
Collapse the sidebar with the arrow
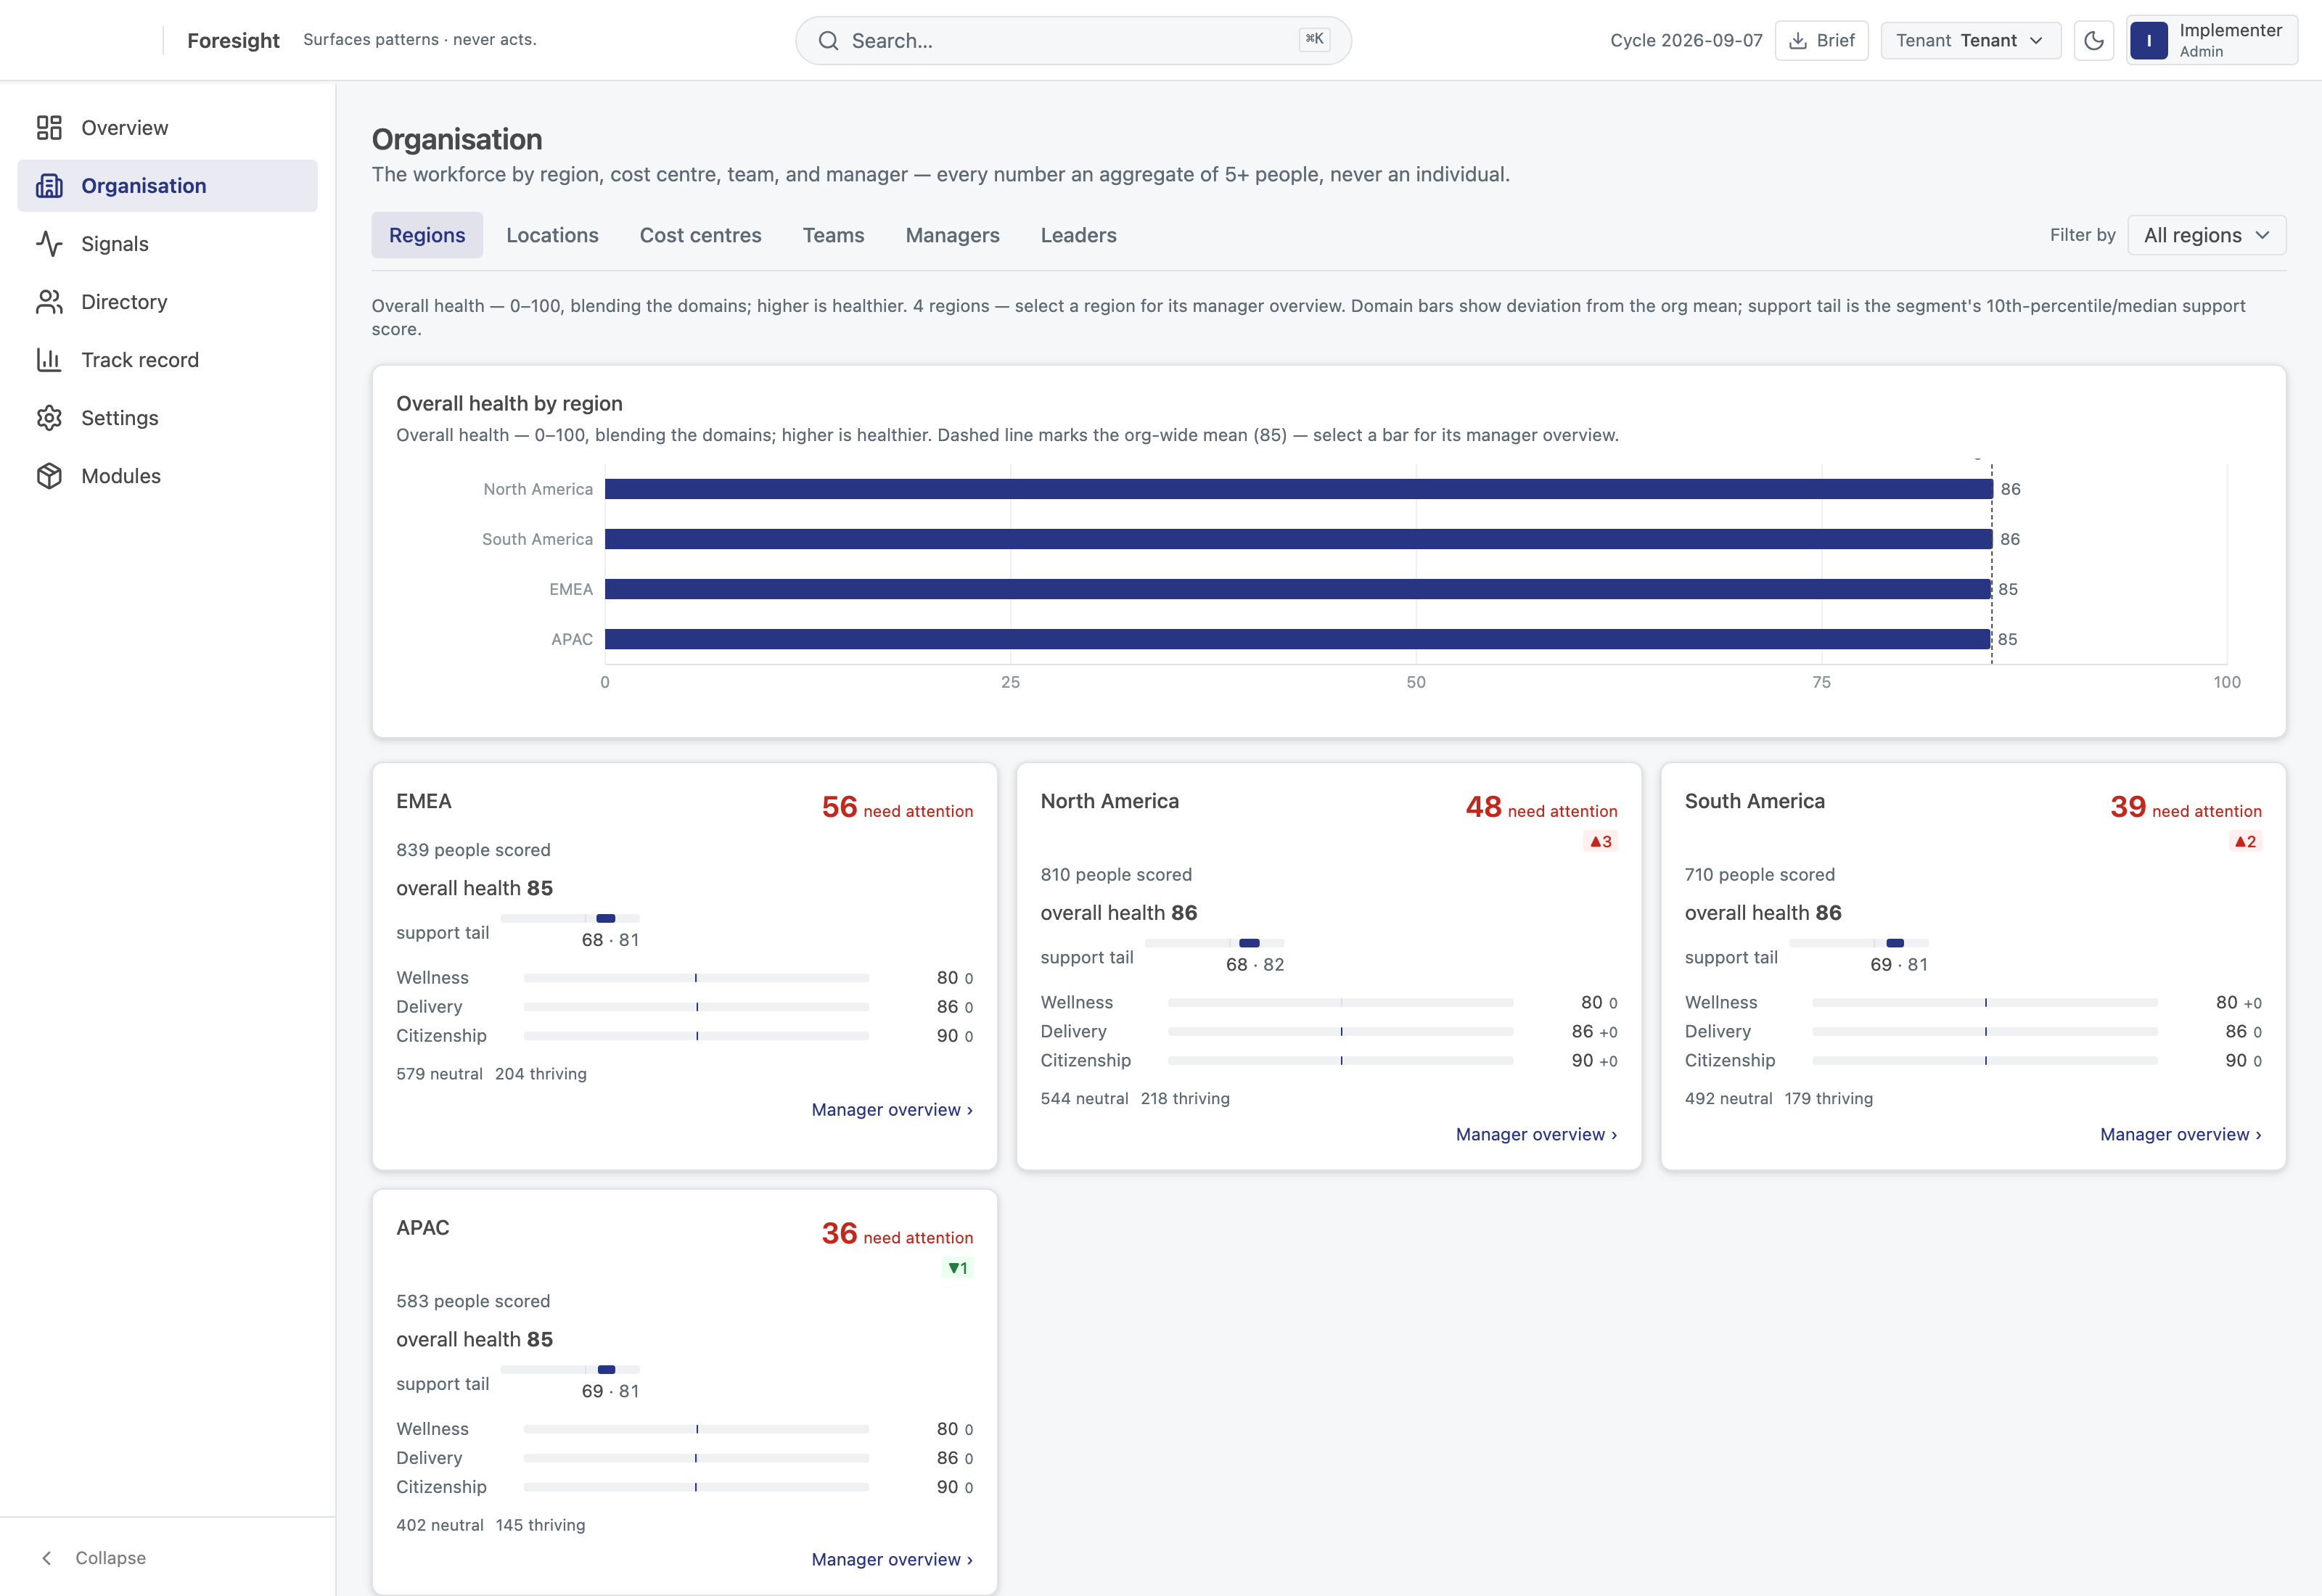tap(47, 1558)
